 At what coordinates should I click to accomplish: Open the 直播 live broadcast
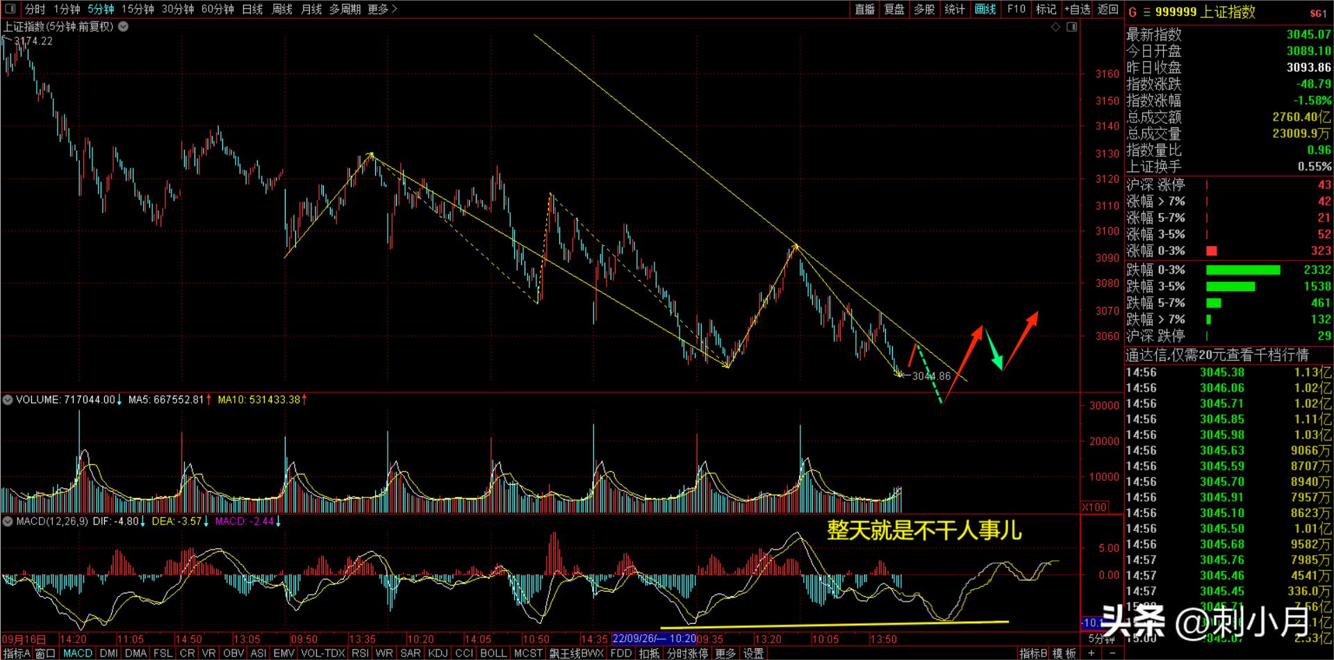pyautogui.click(x=864, y=9)
